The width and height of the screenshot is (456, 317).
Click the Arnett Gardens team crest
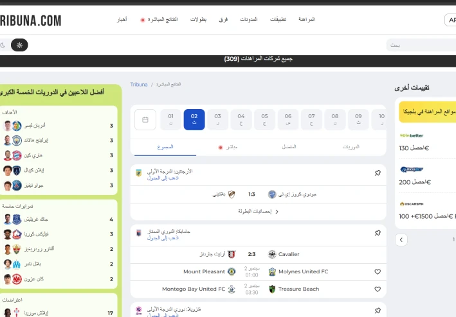(232, 254)
